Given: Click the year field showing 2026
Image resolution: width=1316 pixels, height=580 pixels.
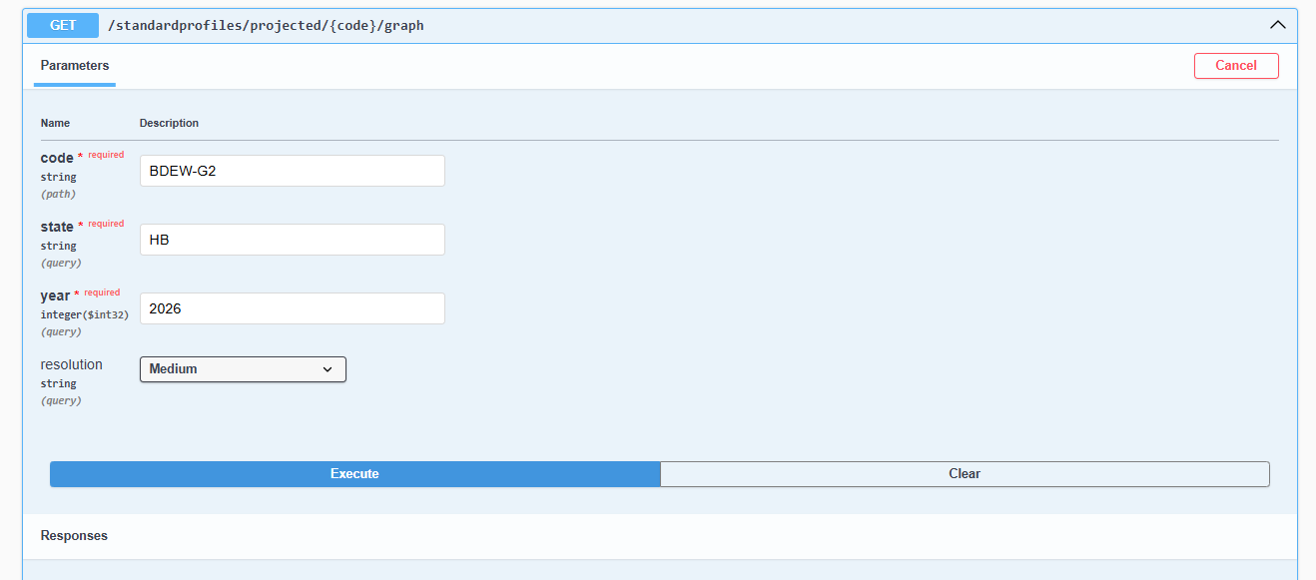Looking at the screenshot, I should coord(292,308).
